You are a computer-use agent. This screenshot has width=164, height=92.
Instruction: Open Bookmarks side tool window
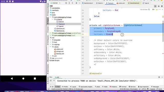(x=48, y=57)
